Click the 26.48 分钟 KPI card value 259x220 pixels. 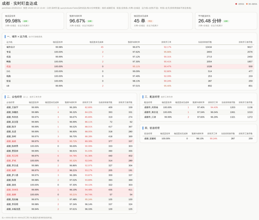click(210, 21)
